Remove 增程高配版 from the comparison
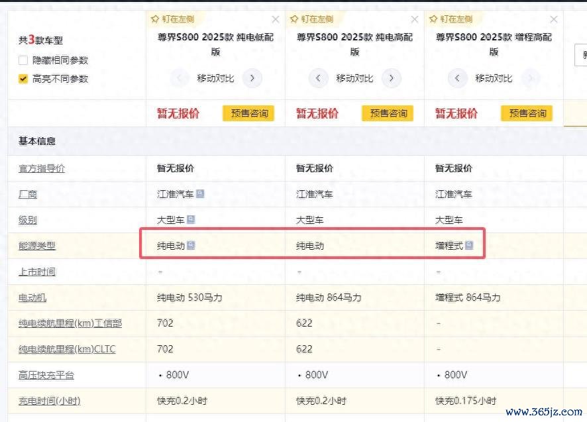Viewport: 587px width, 422px height. point(554,19)
